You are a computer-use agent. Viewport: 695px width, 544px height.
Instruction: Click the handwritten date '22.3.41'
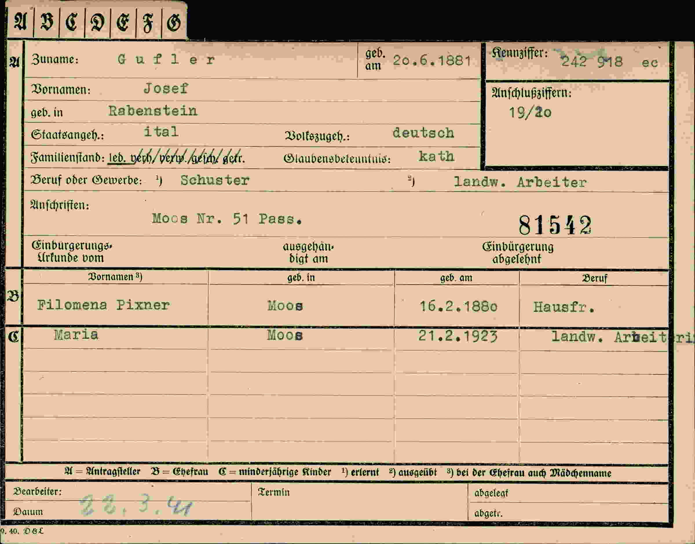coord(136,505)
